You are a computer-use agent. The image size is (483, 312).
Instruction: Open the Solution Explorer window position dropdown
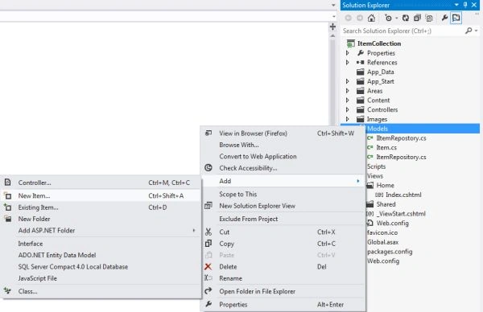[x=456, y=5]
